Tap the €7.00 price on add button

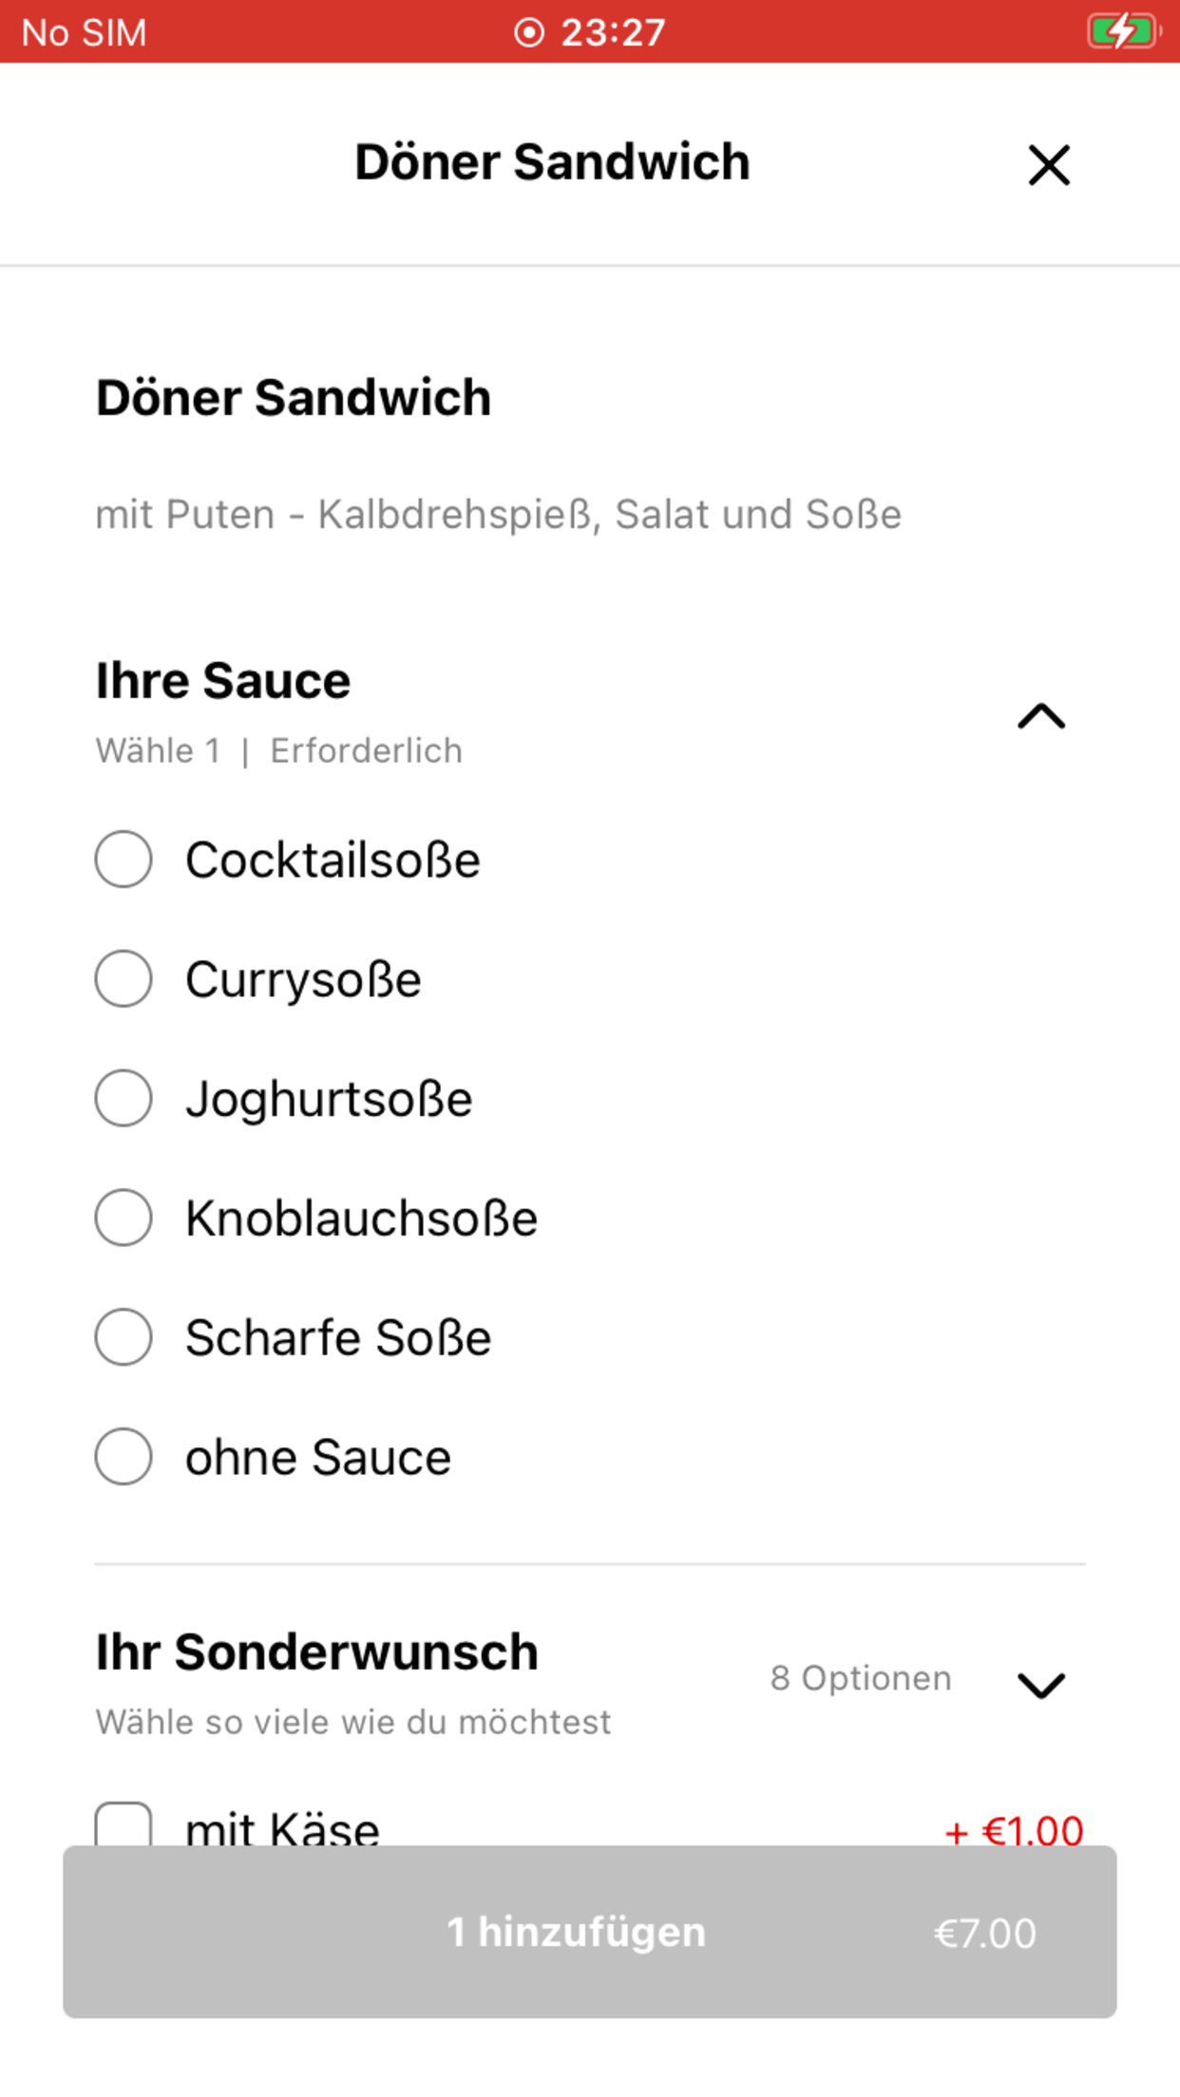tap(985, 1934)
